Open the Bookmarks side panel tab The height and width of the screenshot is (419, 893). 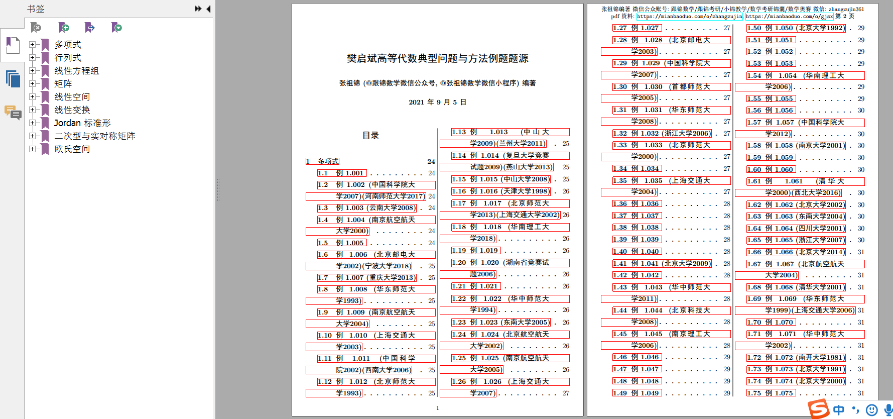click(13, 46)
